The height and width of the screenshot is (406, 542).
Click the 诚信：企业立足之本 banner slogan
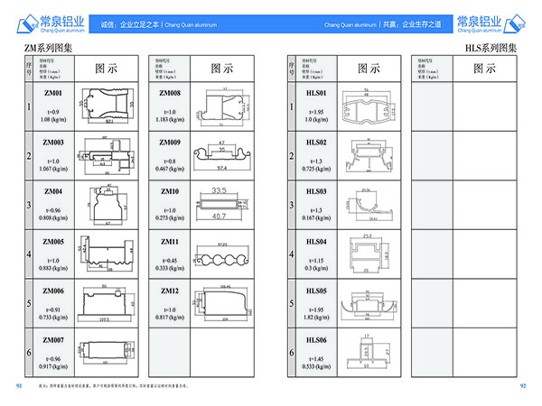[x=129, y=24]
